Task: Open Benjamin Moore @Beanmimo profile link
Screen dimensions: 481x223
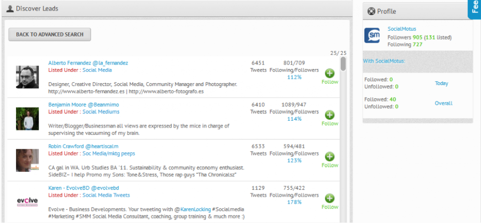Action: pos(84,105)
